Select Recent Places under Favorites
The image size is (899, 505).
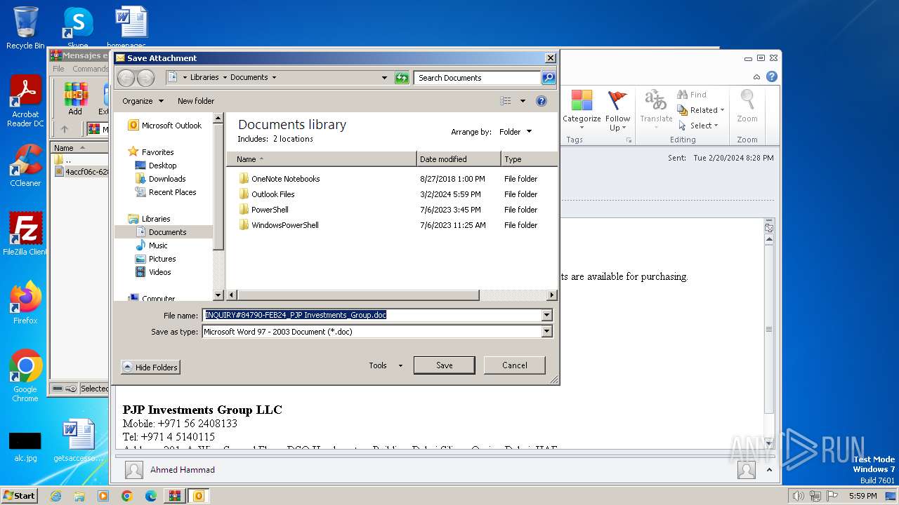[x=172, y=192]
